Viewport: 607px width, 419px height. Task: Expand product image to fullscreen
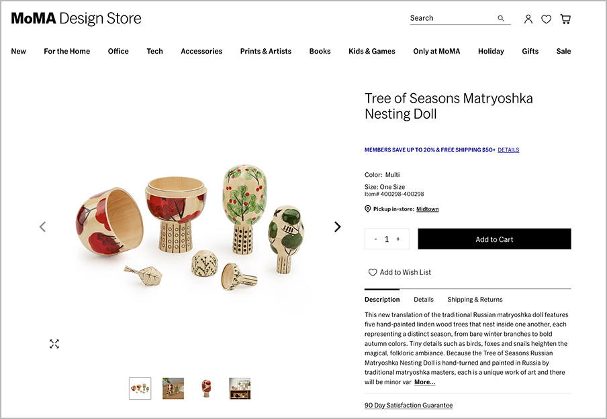[54, 344]
